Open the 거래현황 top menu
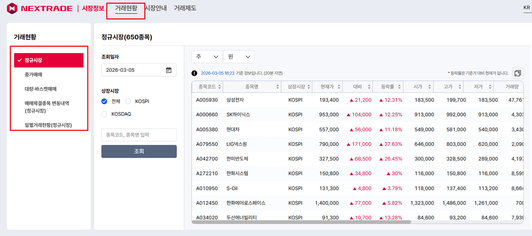Image resolution: width=532 pixels, height=236 pixels. point(126,8)
